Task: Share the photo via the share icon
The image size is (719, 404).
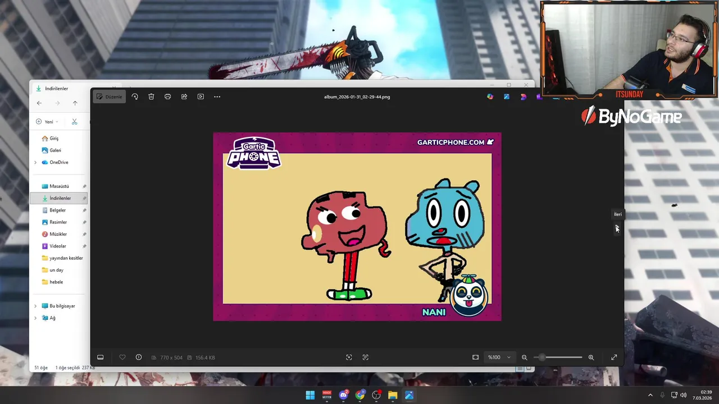Action: [x=184, y=97]
